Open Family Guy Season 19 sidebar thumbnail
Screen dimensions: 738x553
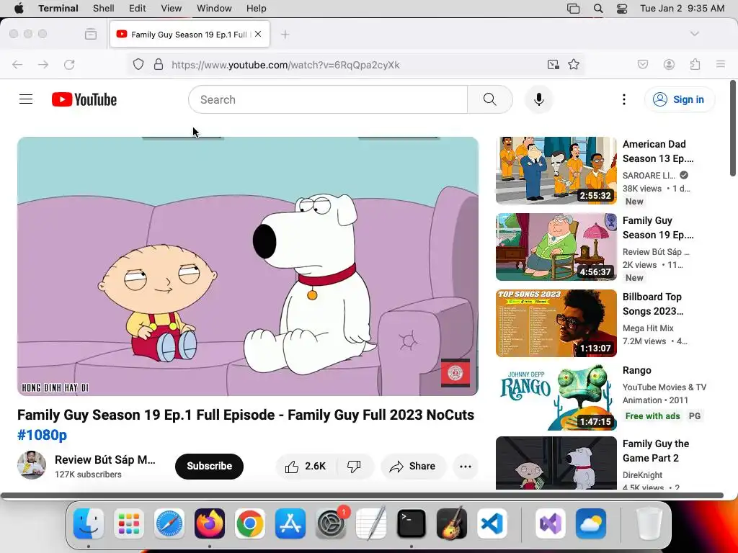coord(556,246)
